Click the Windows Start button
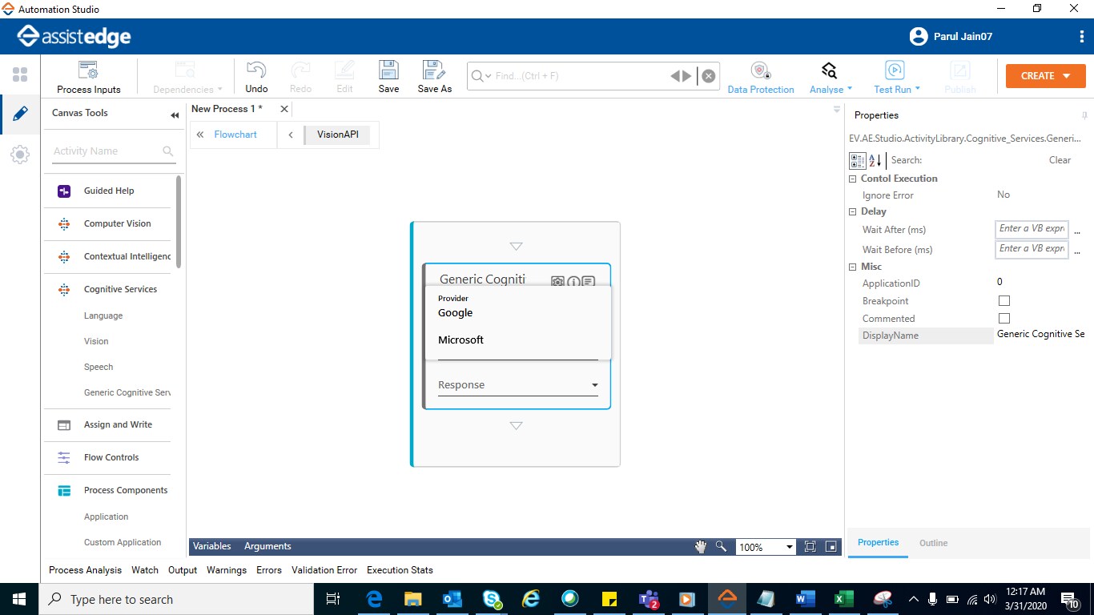The height and width of the screenshot is (615, 1094). (19, 599)
